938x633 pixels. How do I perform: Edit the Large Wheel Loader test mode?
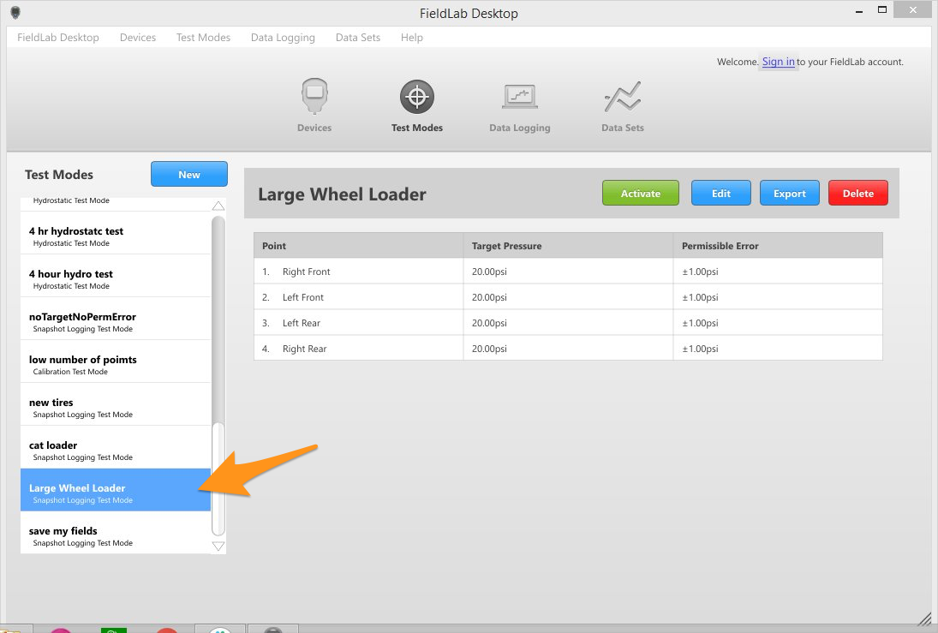(x=721, y=194)
